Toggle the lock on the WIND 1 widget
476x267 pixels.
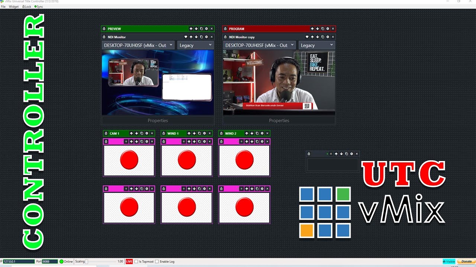[163, 133]
